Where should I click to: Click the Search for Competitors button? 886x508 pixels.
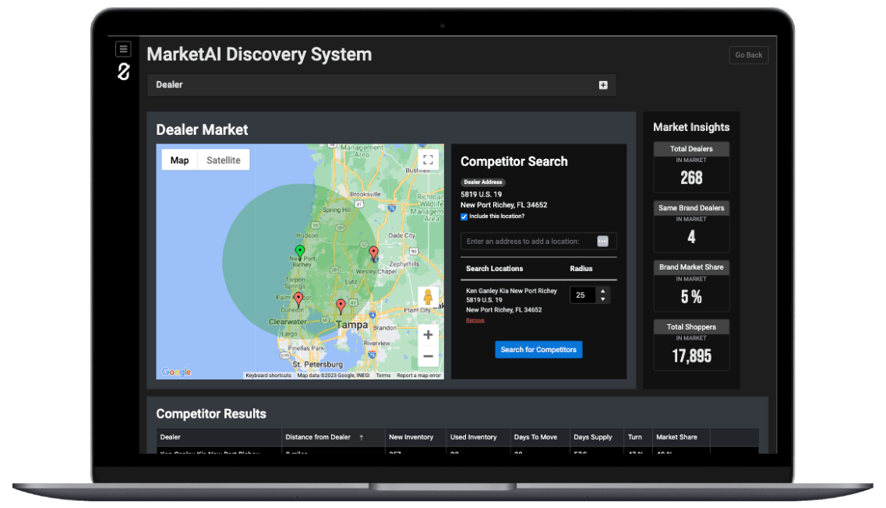click(538, 350)
